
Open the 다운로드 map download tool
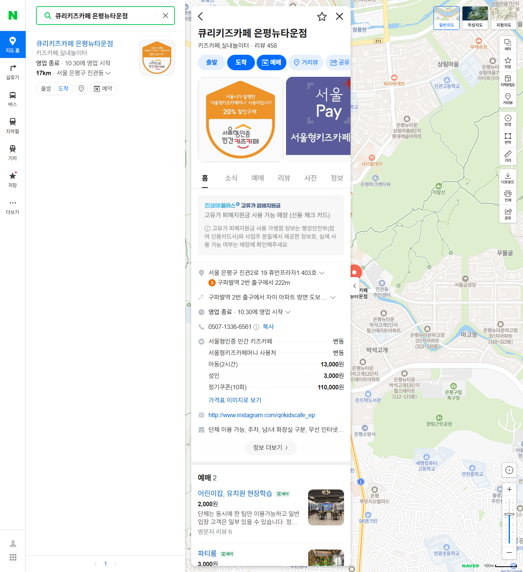pyautogui.click(x=508, y=178)
